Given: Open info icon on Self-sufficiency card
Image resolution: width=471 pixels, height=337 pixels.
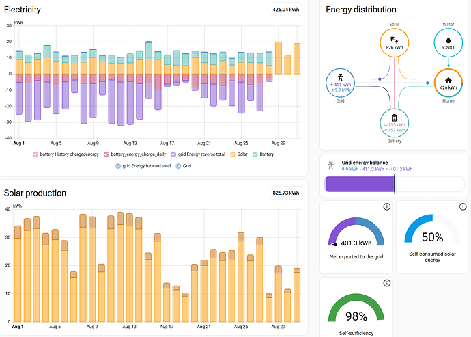Looking at the screenshot, I should click(386, 283).
